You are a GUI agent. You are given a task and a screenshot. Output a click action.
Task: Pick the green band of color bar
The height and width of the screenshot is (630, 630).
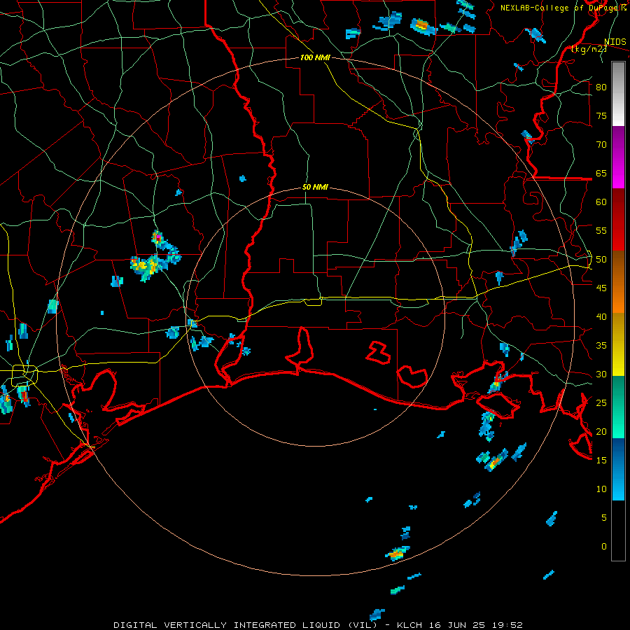coord(618,407)
